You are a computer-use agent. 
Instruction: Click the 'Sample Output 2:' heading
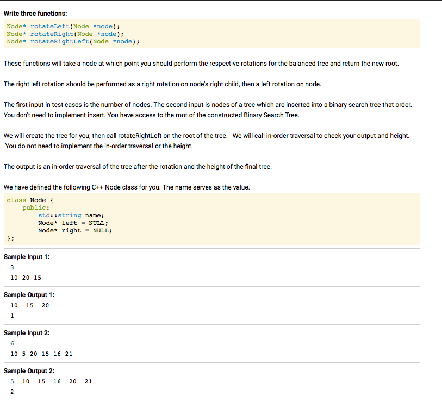coord(29,371)
